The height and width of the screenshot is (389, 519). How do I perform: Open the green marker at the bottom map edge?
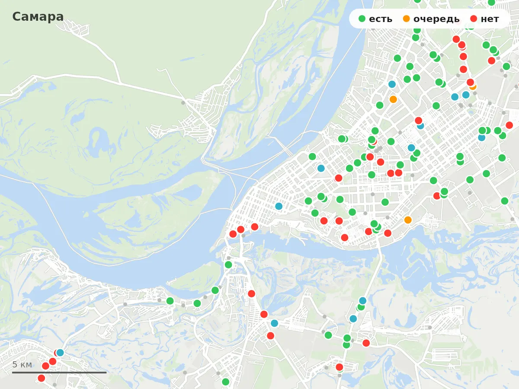coord(226,382)
